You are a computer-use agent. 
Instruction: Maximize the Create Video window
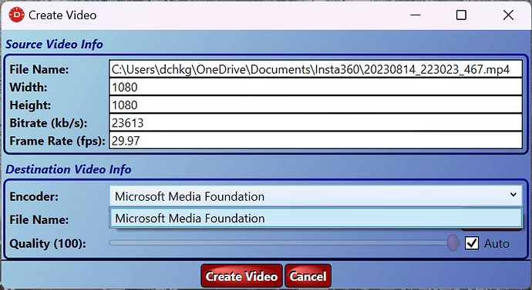(x=461, y=15)
